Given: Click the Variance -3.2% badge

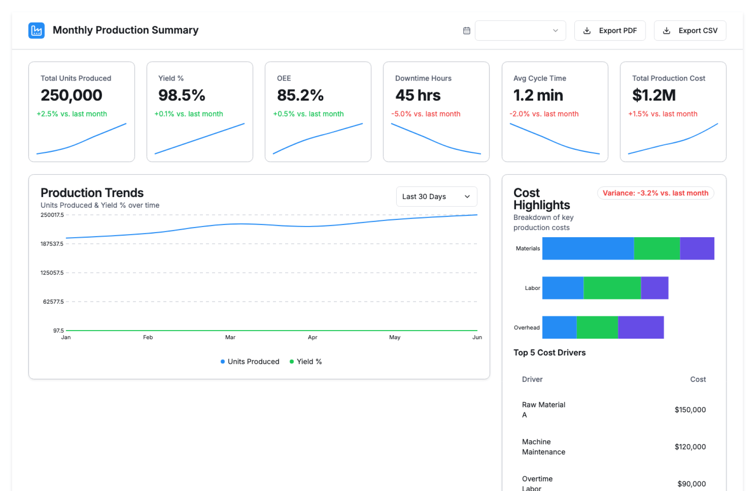Looking at the screenshot, I should pyautogui.click(x=655, y=193).
